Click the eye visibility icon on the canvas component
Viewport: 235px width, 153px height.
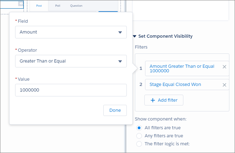point(21,4)
